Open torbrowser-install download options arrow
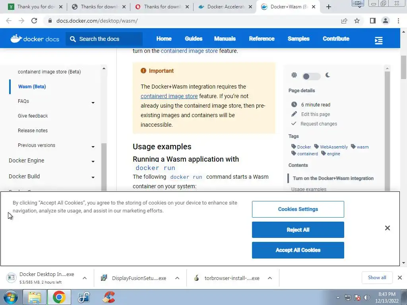 coord(270,278)
